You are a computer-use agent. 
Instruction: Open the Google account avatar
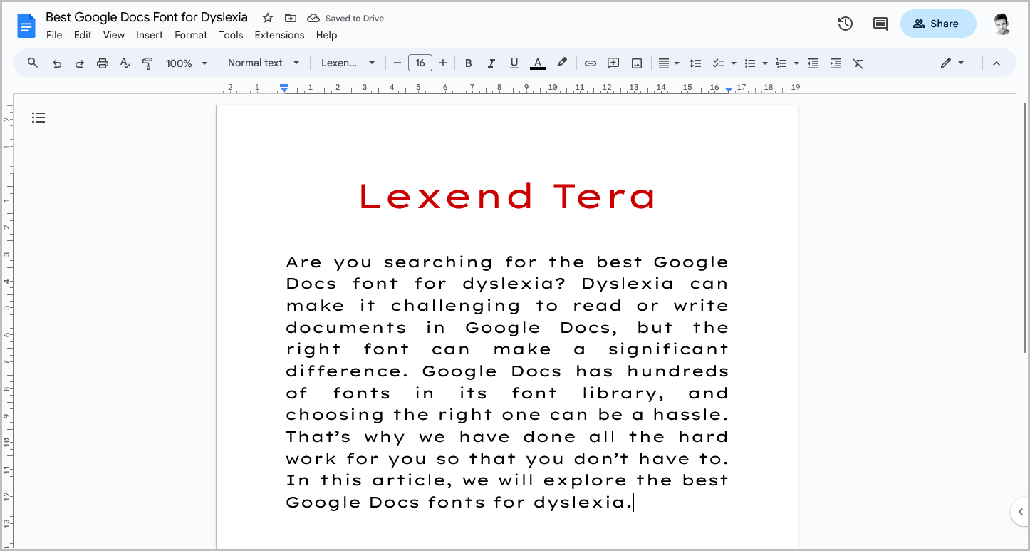(x=1002, y=24)
